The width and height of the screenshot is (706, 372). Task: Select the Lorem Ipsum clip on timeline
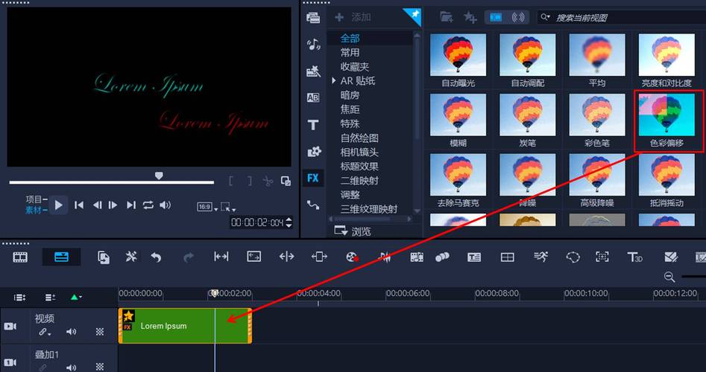coord(185,326)
